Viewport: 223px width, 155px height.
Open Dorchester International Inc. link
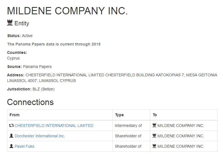pos(40,136)
